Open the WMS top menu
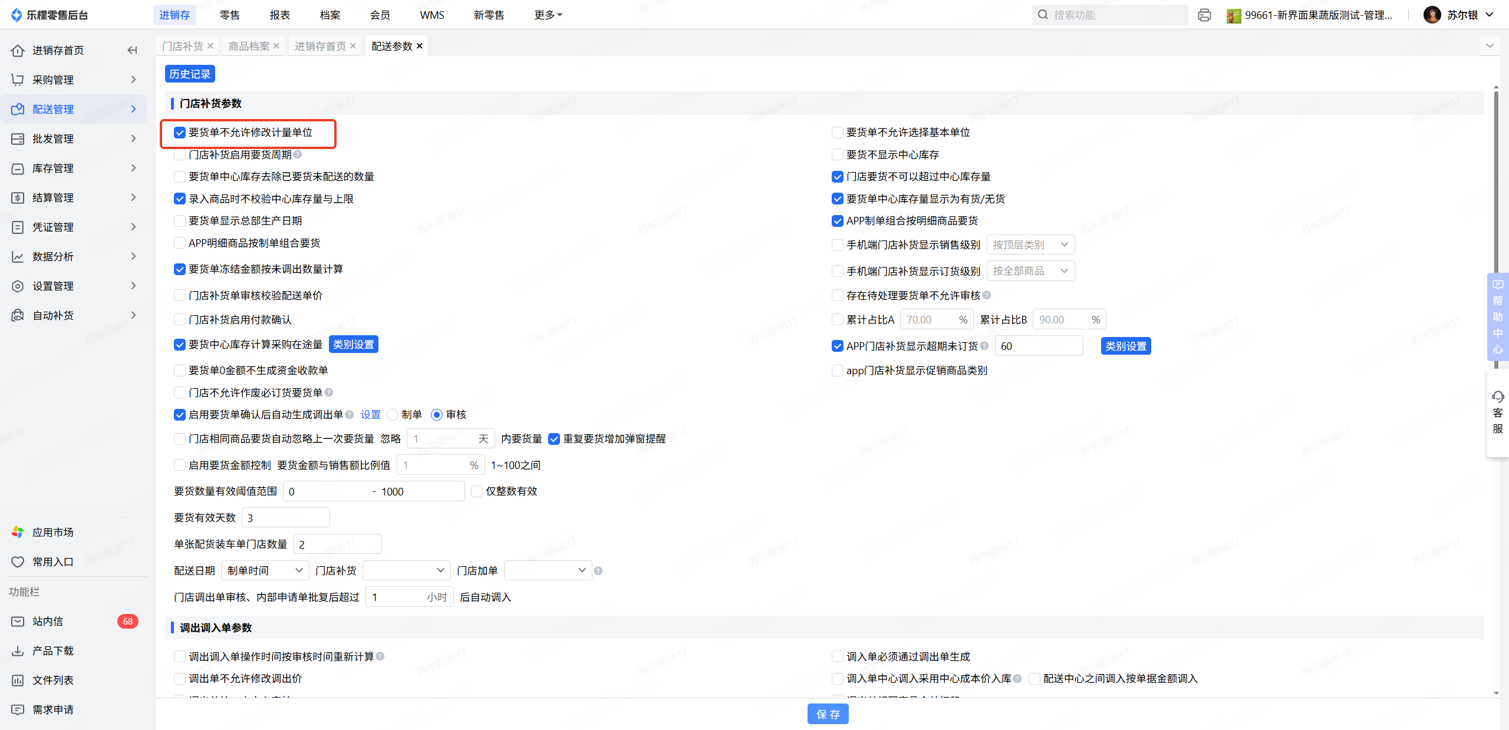The height and width of the screenshot is (730, 1509). click(431, 15)
